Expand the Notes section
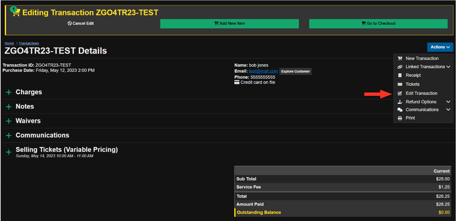This screenshot has width=456, height=221. coord(9,107)
